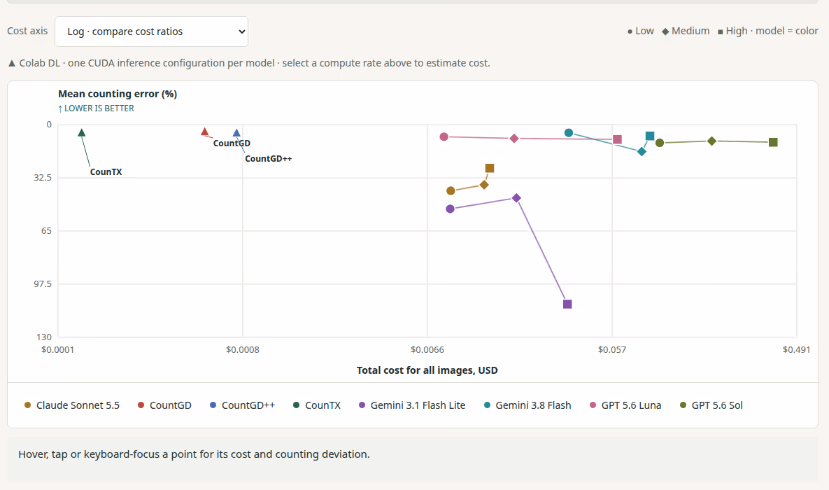Click the $0.057 x-axis tick label

612,350
